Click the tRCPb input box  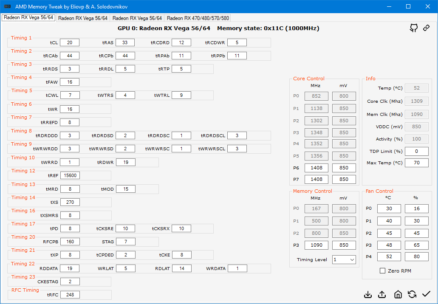click(x=125, y=56)
